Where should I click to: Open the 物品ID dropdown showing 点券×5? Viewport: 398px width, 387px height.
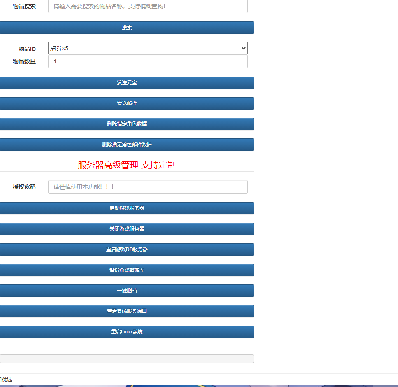(148, 48)
